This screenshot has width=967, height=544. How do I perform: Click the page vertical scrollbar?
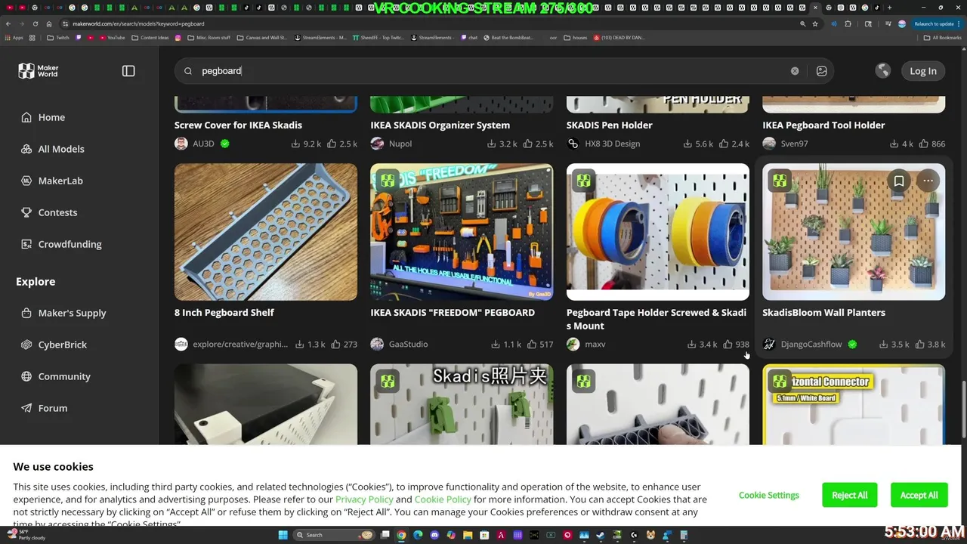tap(962, 408)
